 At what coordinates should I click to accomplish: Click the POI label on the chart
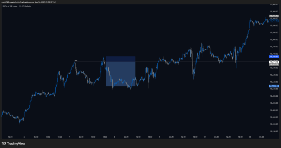point(76,60)
